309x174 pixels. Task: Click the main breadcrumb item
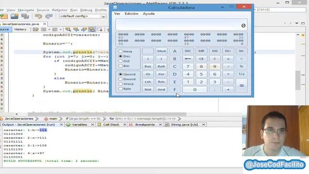[x=51, y=119]
